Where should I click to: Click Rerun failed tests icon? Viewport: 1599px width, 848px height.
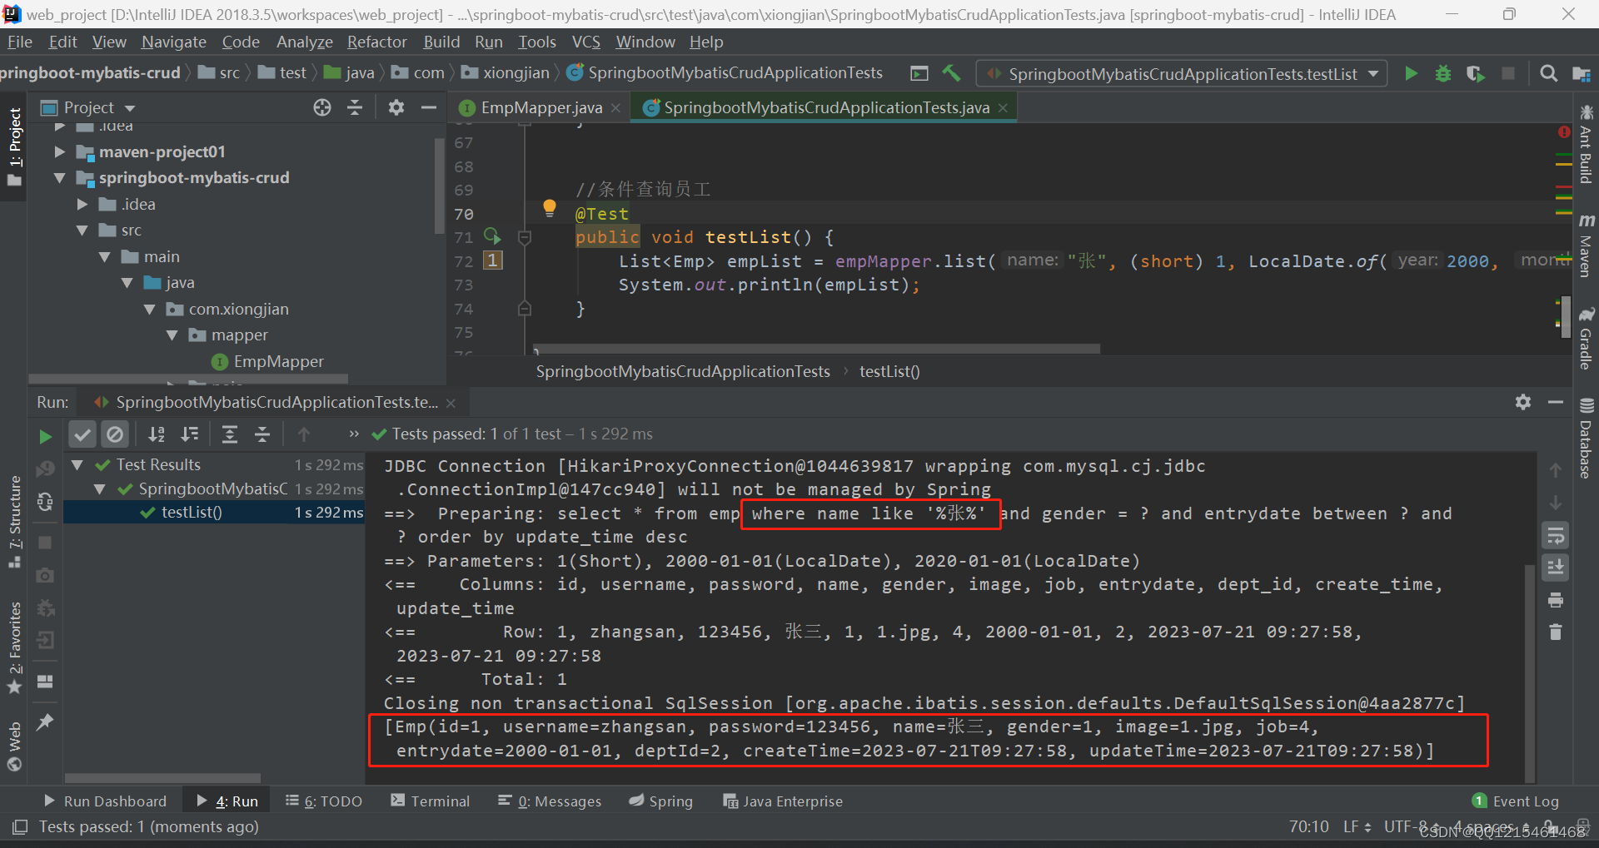pos(45,469)
